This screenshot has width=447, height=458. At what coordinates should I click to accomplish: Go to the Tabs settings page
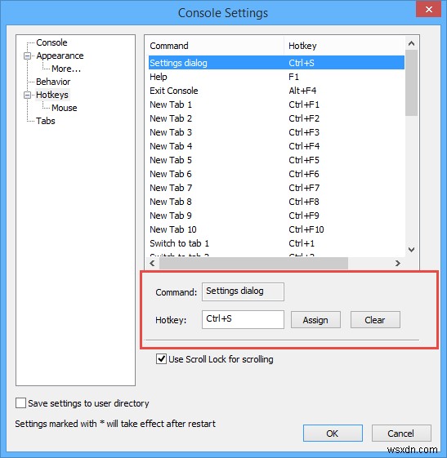click(46, 121)
